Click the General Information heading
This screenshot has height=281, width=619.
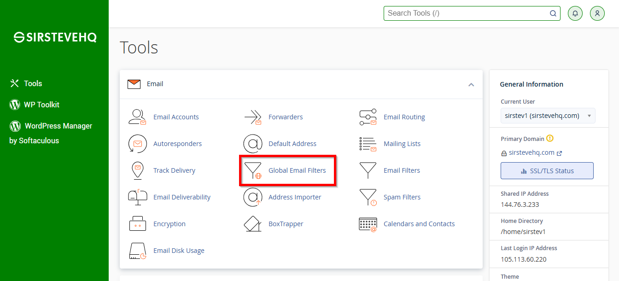531,84
